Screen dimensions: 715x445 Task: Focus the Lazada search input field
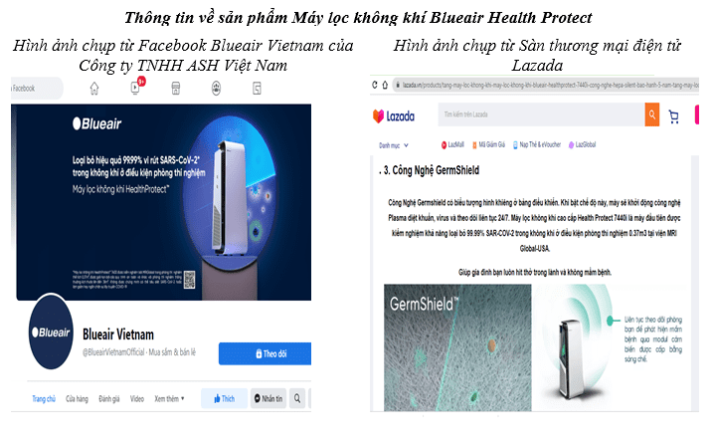pyautogui.click(x=541, y=114)
